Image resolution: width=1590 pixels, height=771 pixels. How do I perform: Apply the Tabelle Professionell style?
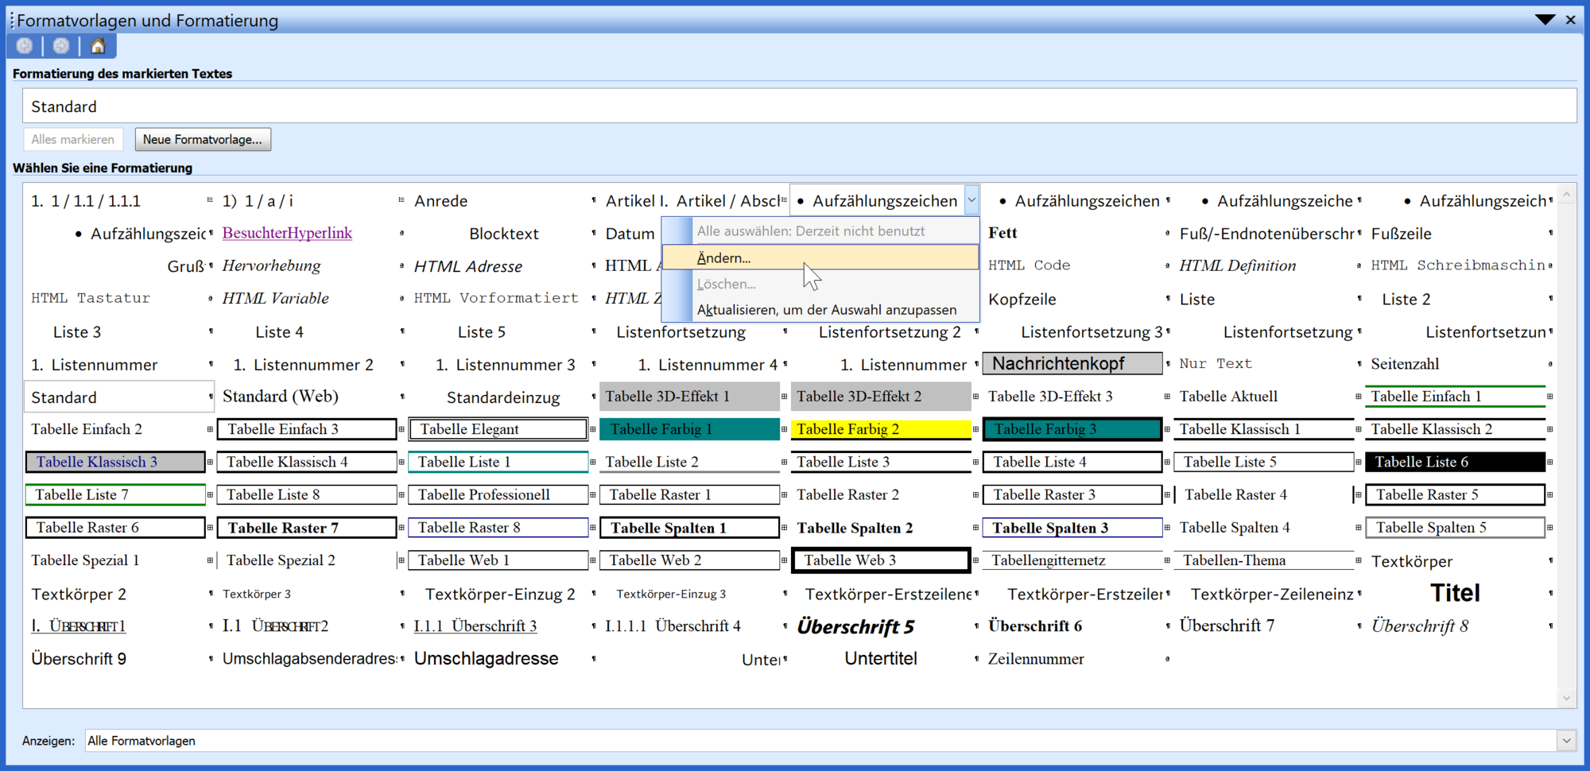498,494
